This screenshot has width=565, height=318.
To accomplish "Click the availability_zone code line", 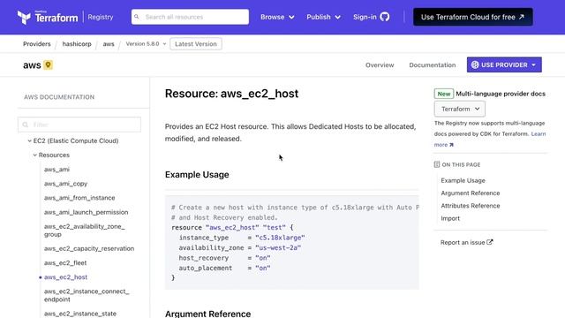I will [x=239, y=247].
